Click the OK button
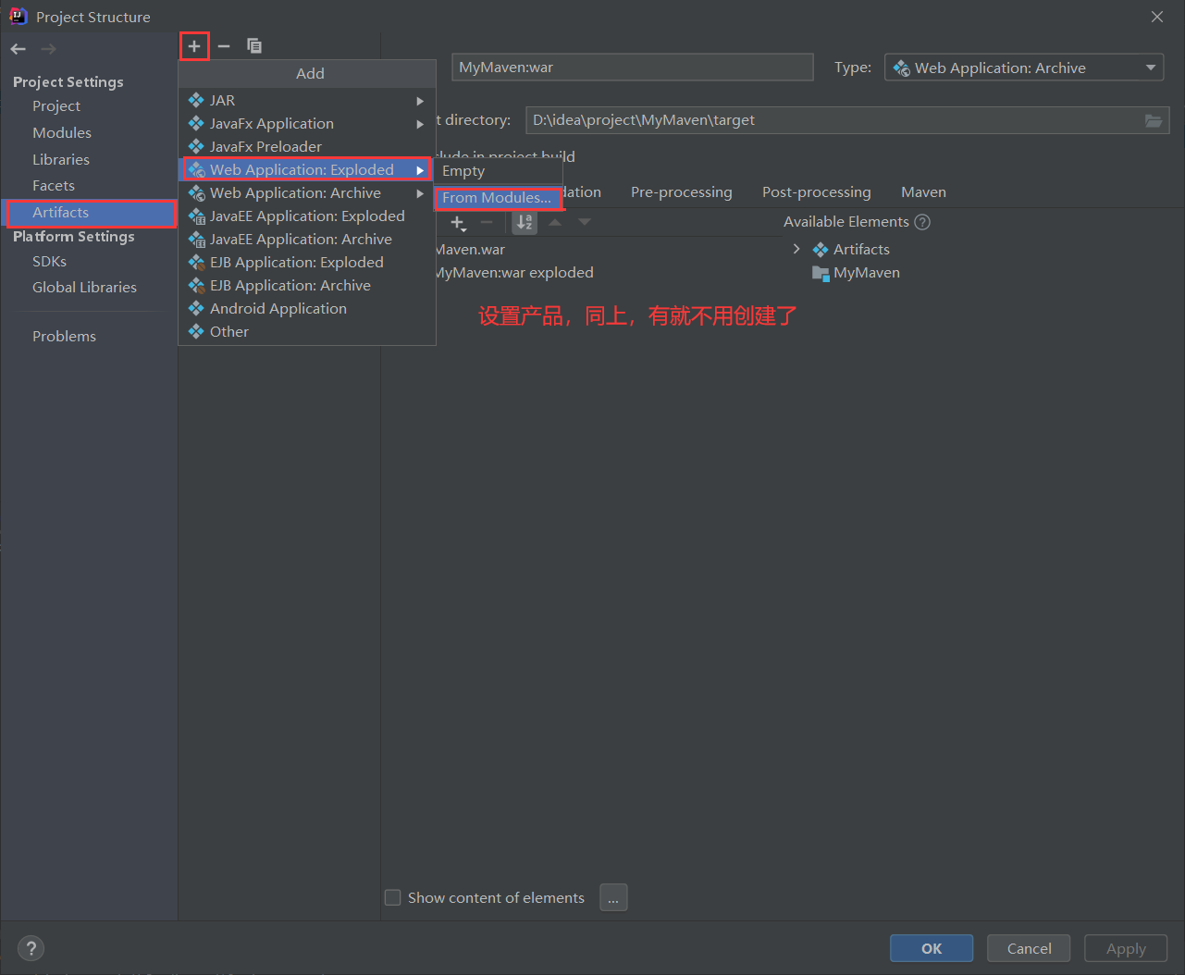 [x=932, y=948]
